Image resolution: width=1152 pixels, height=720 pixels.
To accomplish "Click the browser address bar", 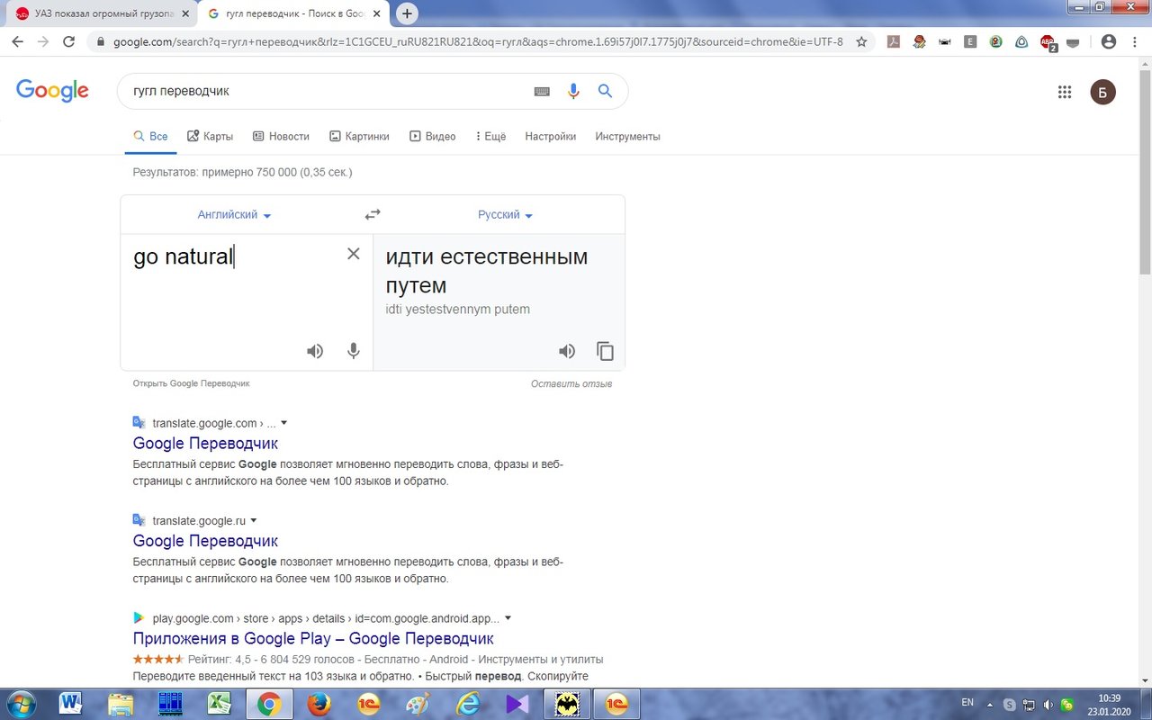I will [477, 41].
